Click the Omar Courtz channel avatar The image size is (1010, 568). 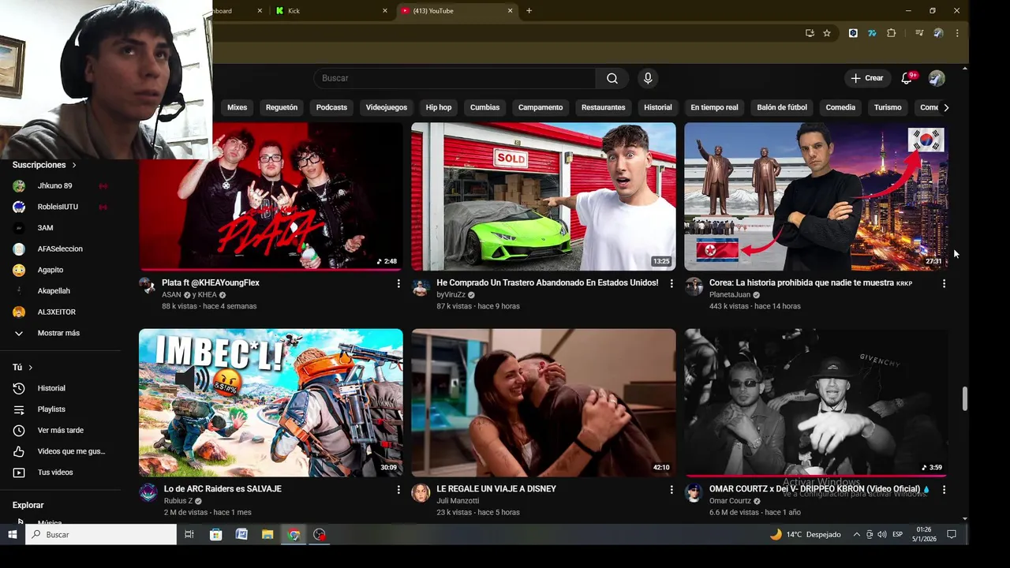(694, 493)
